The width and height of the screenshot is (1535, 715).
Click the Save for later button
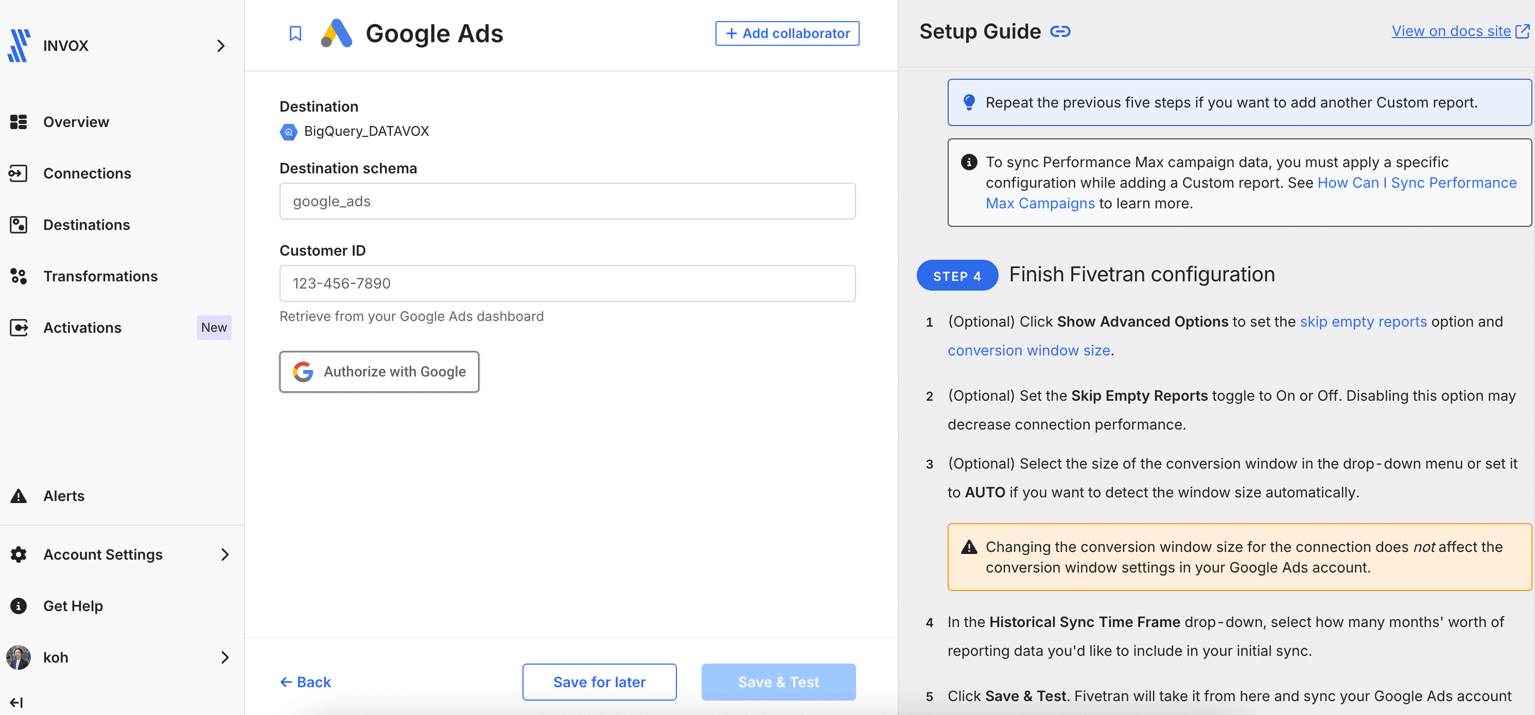tap(600, 682)
